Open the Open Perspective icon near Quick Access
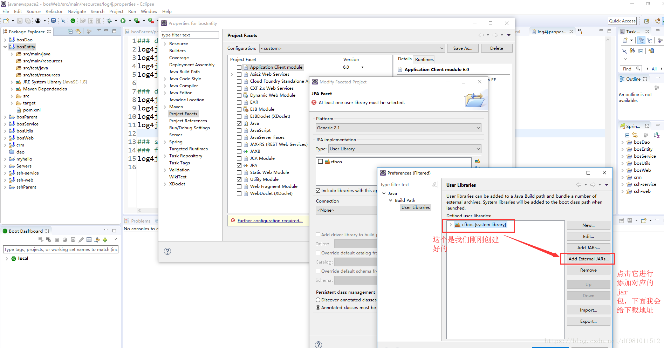The height and width of the screenshot is (348, 664). pyautogui.click(x=647, y=21)
